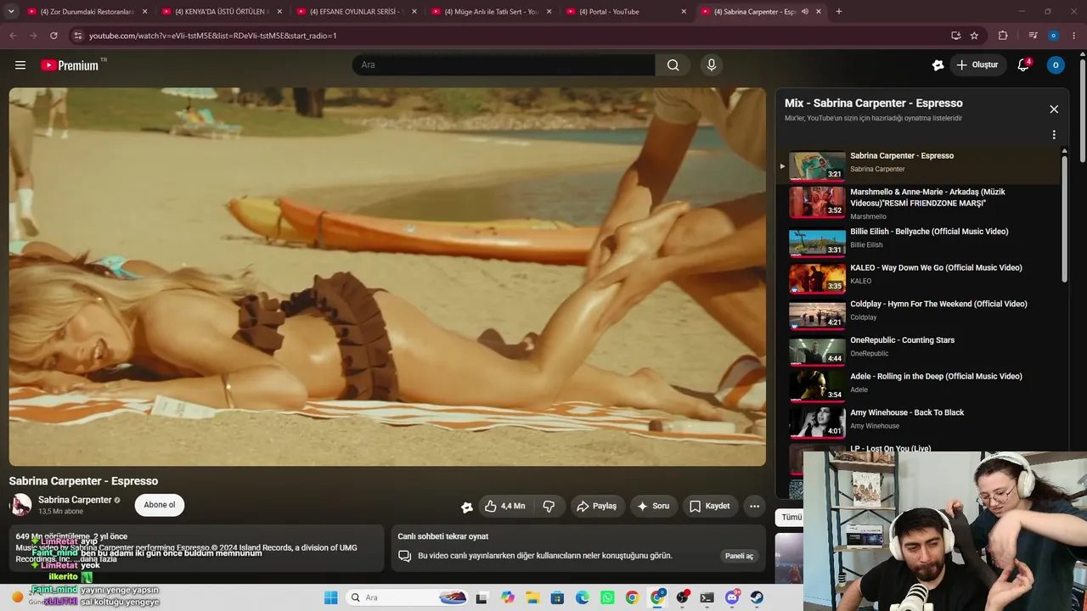This screenshot has height=611, width=1087.
Task: Open the Sabrina Carpenter channel name link
Action: tap(75, 500)
